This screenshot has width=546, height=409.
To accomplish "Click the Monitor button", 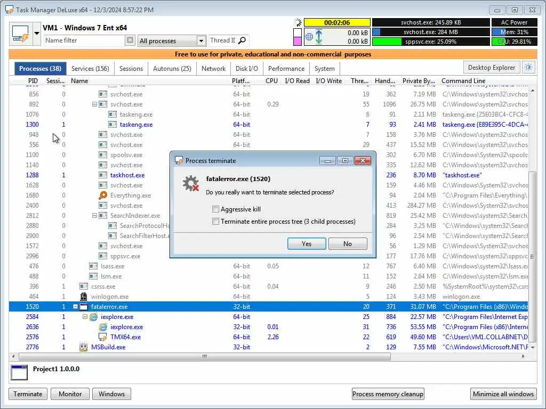I will click(70, 394).
